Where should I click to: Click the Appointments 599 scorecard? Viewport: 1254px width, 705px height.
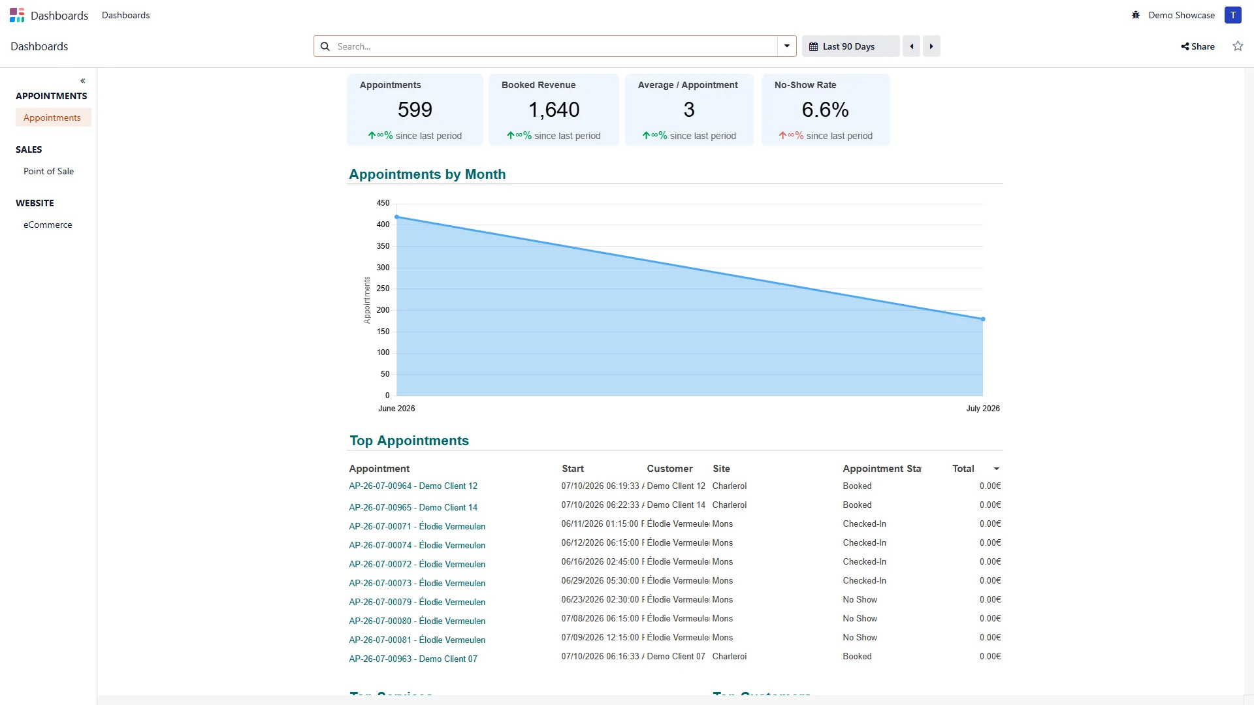coord(415,110)
